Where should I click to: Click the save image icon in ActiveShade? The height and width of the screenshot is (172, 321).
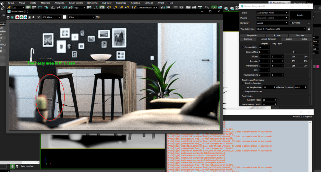[x=8, y=17]
